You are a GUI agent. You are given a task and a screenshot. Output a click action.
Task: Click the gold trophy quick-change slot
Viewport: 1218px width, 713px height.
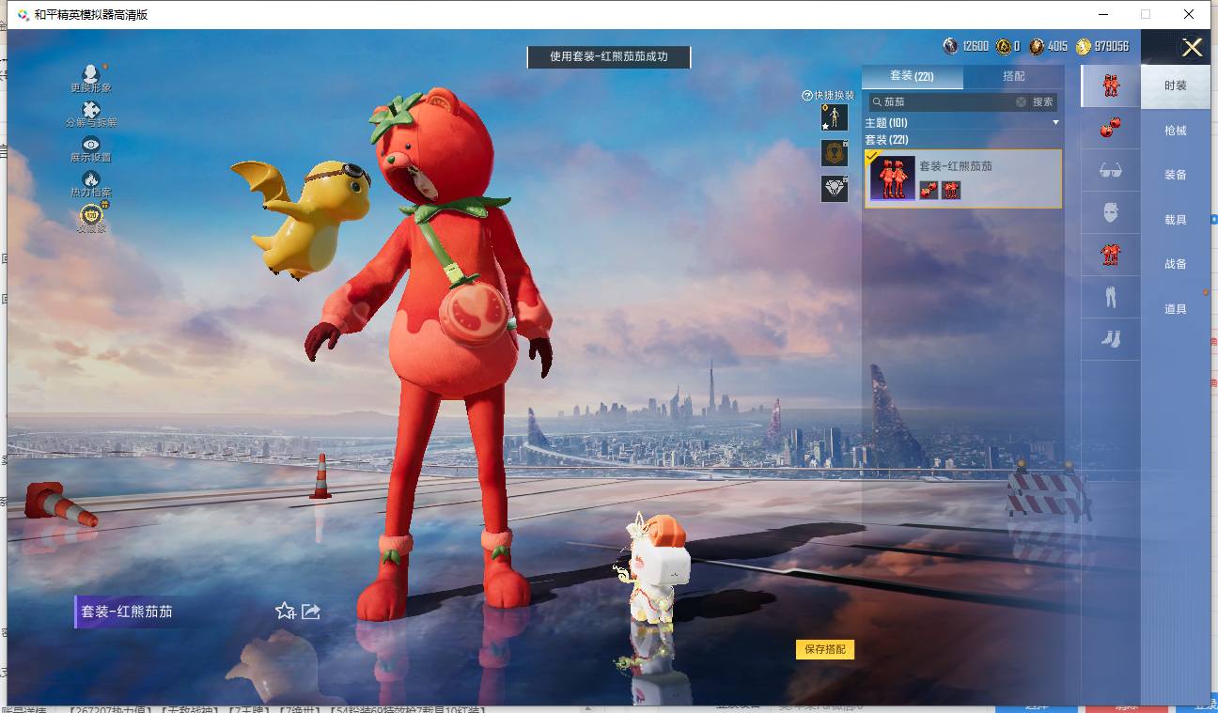pos(835,152)
